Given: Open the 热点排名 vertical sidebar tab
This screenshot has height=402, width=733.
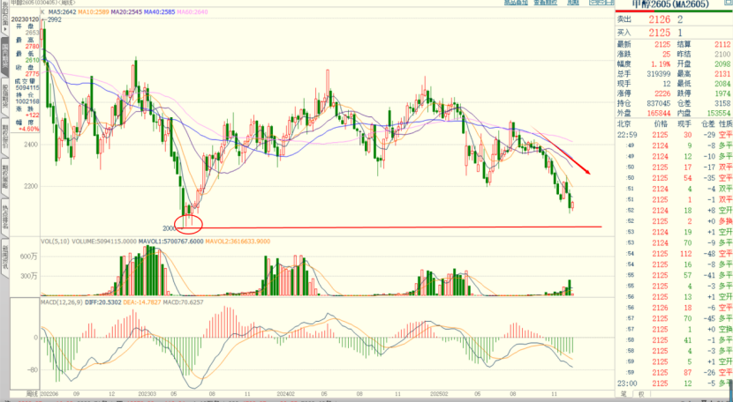Looking at the screenshot, I should (x=4, y=220).
